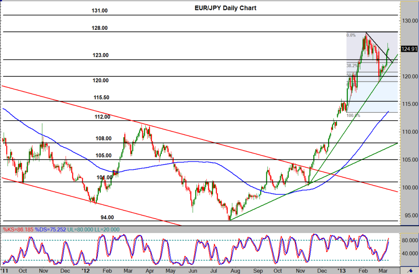The width and height of the screenshot is (419, 274).
Task: Select the '13 year marker on time axis
Action: pos(341,271)
